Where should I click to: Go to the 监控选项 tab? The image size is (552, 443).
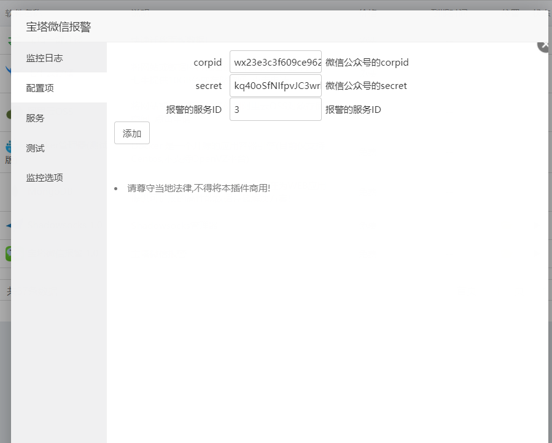click(x=59, y=178)
